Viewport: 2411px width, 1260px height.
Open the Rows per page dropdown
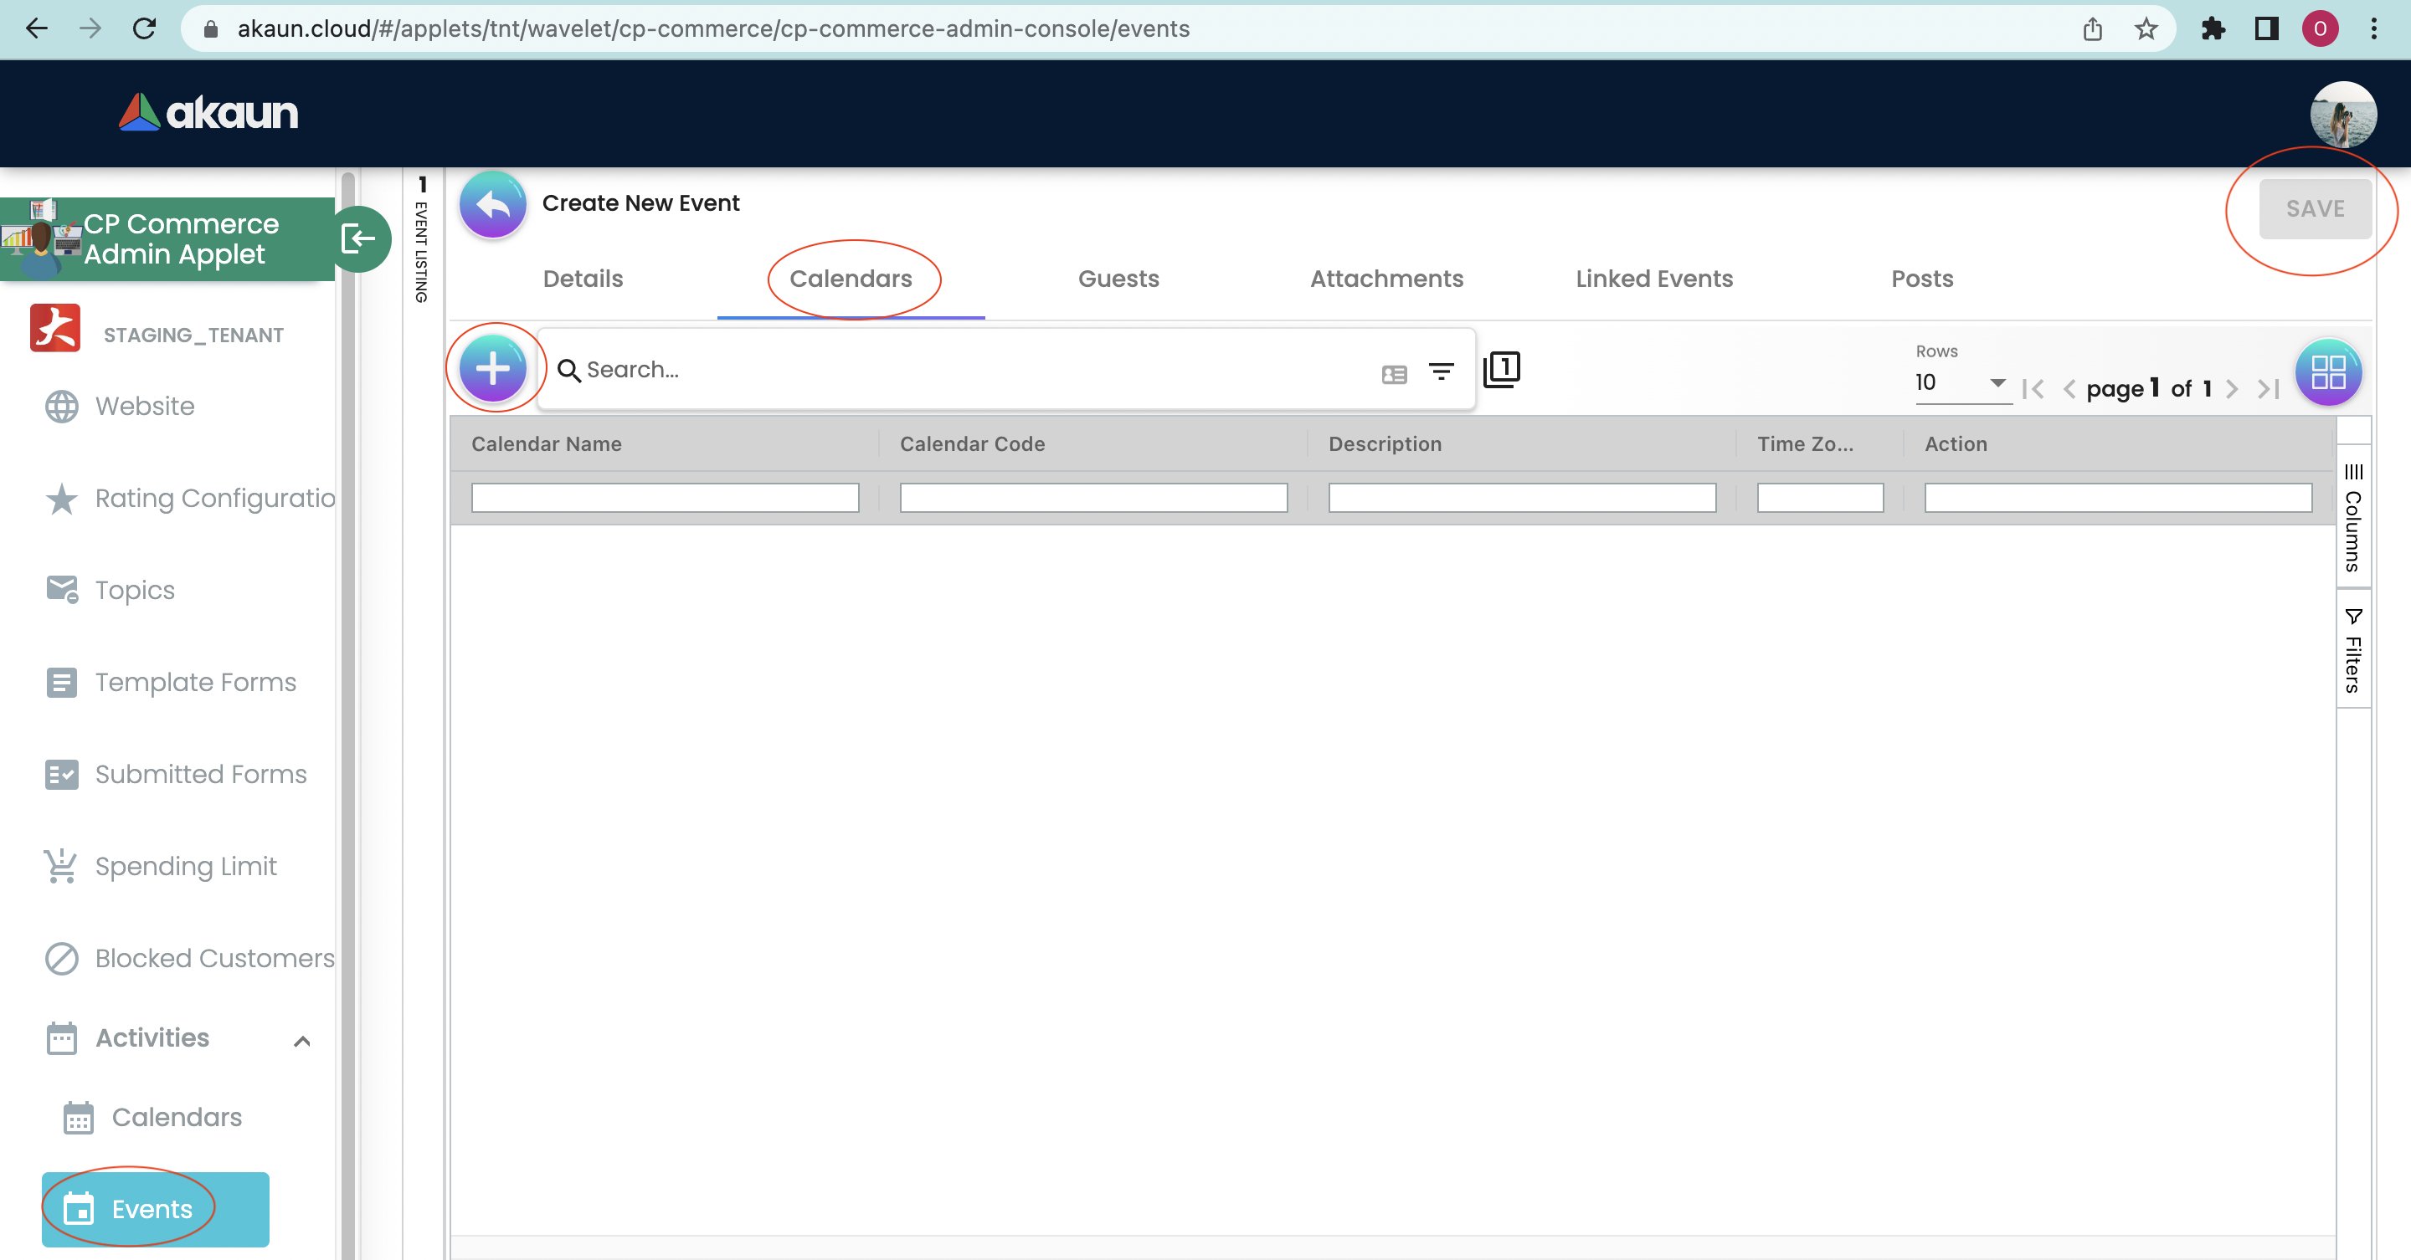point(1961,382)
